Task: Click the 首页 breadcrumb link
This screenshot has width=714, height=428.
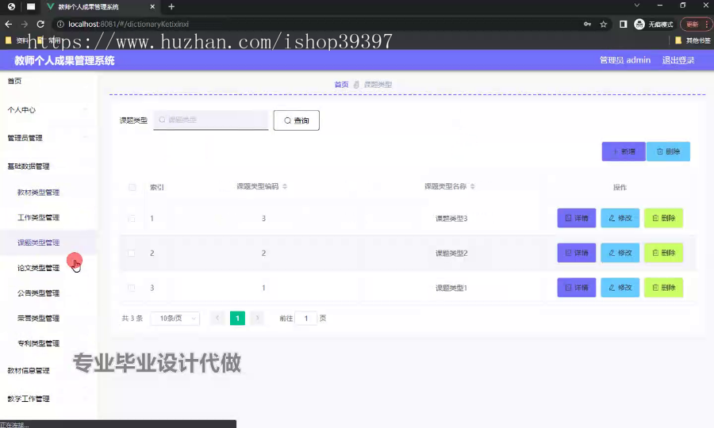Action: click(341, 85)
